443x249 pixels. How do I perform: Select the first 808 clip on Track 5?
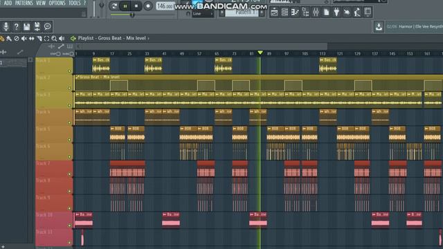[118, 133]
